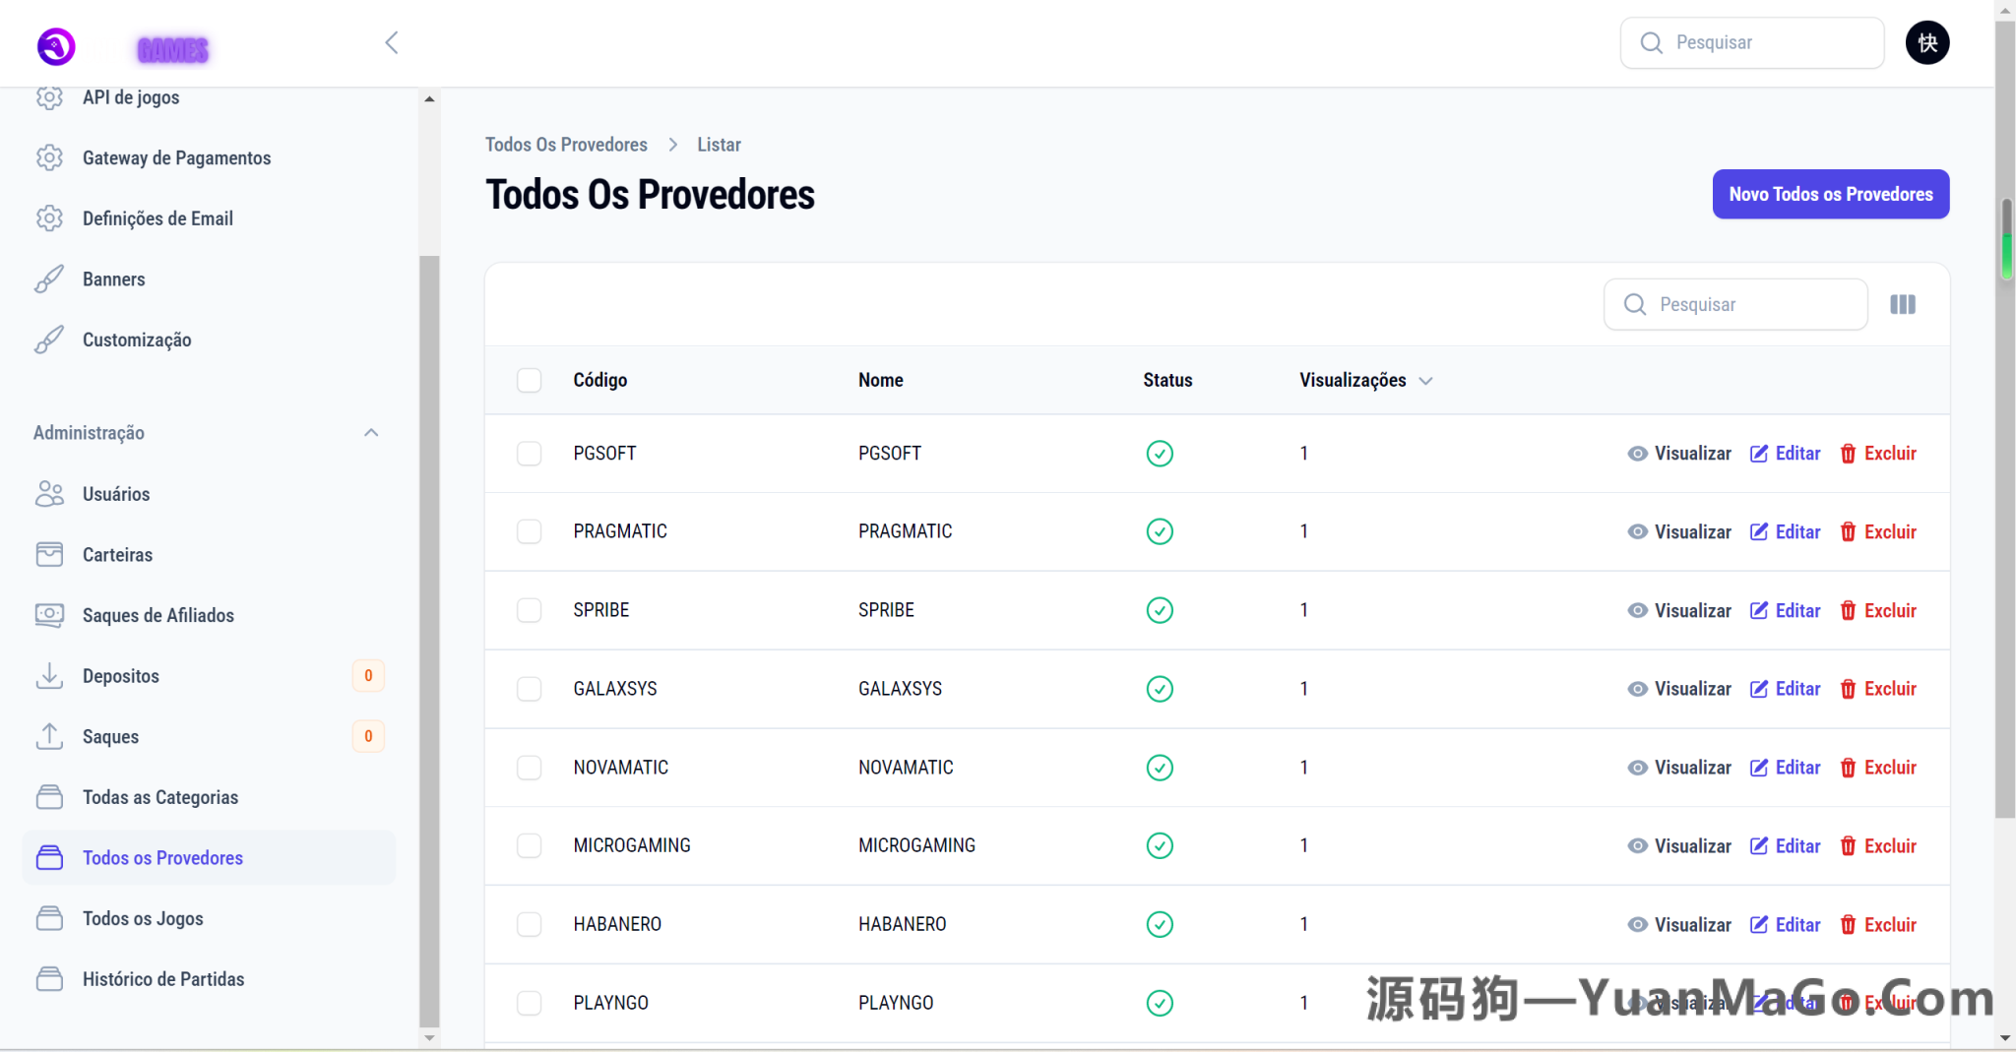Open Todos os Jogos in sidebar
The image size is (2016, 1052).
pos(143,918)
